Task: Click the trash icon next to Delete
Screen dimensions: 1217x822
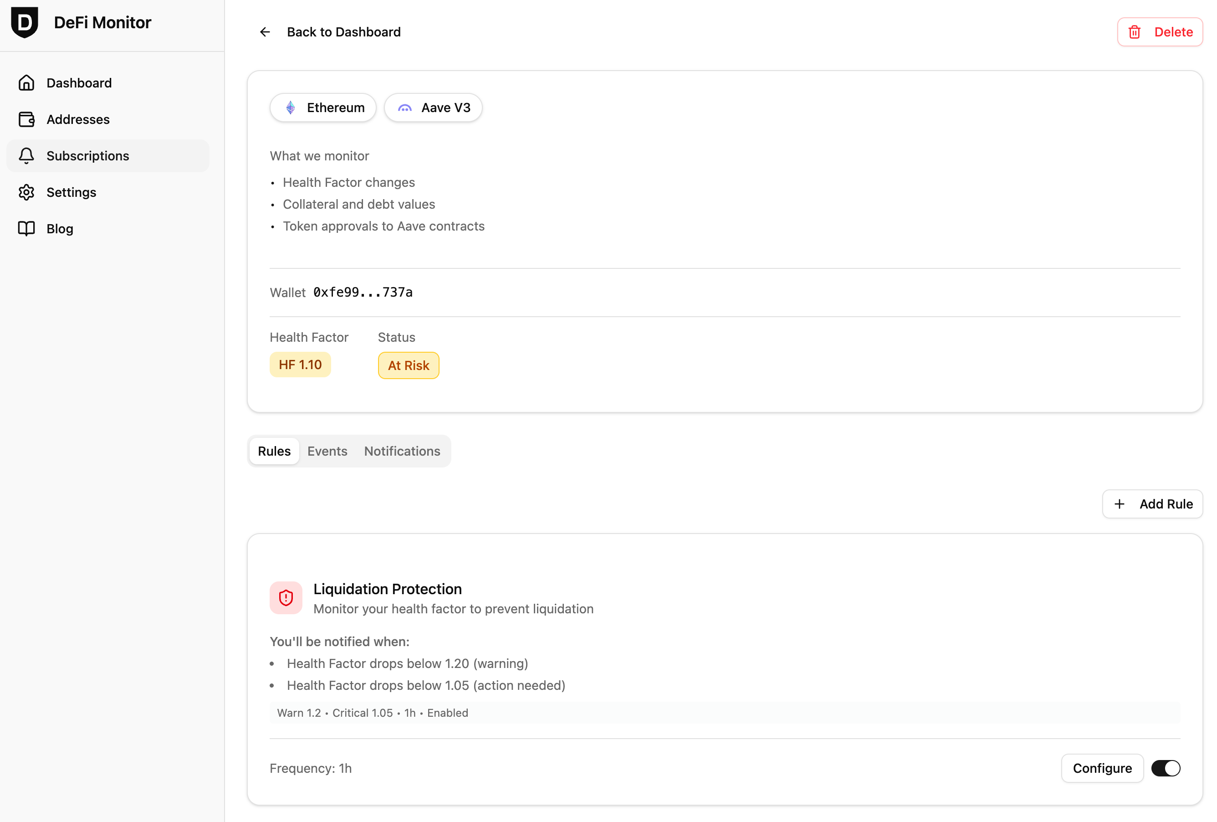Action: pos(1134,32)
